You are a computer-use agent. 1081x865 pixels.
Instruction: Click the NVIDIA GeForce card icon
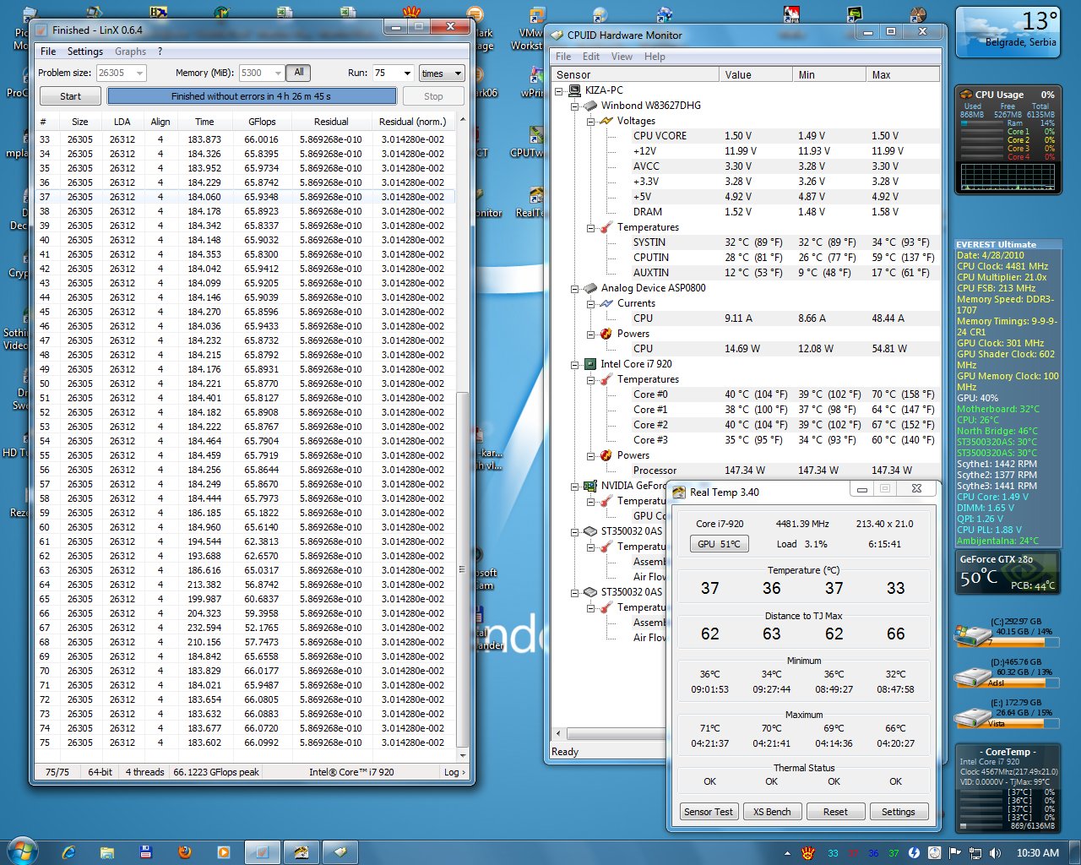pyautogui.click(x=590, y=486)
